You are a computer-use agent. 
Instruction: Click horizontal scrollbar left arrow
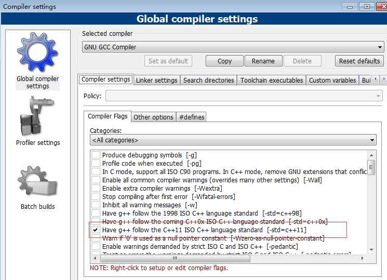pos(95,259)
